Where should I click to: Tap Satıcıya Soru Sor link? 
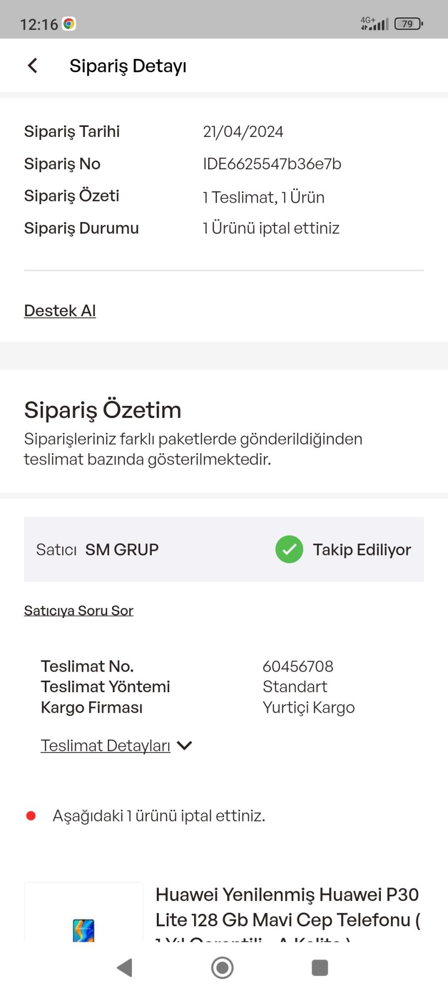(x=79, y=611)
